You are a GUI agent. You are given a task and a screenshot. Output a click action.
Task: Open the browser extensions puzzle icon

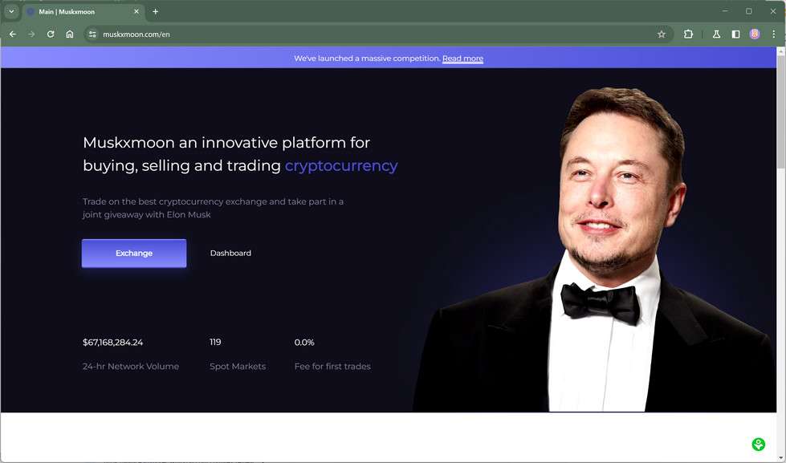click(688, 35)
